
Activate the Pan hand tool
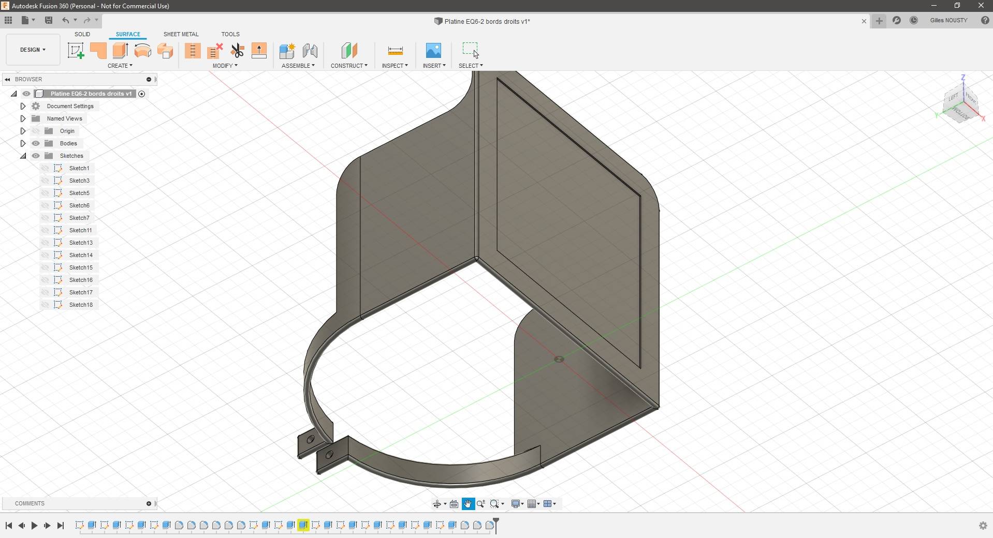(468, 504)
